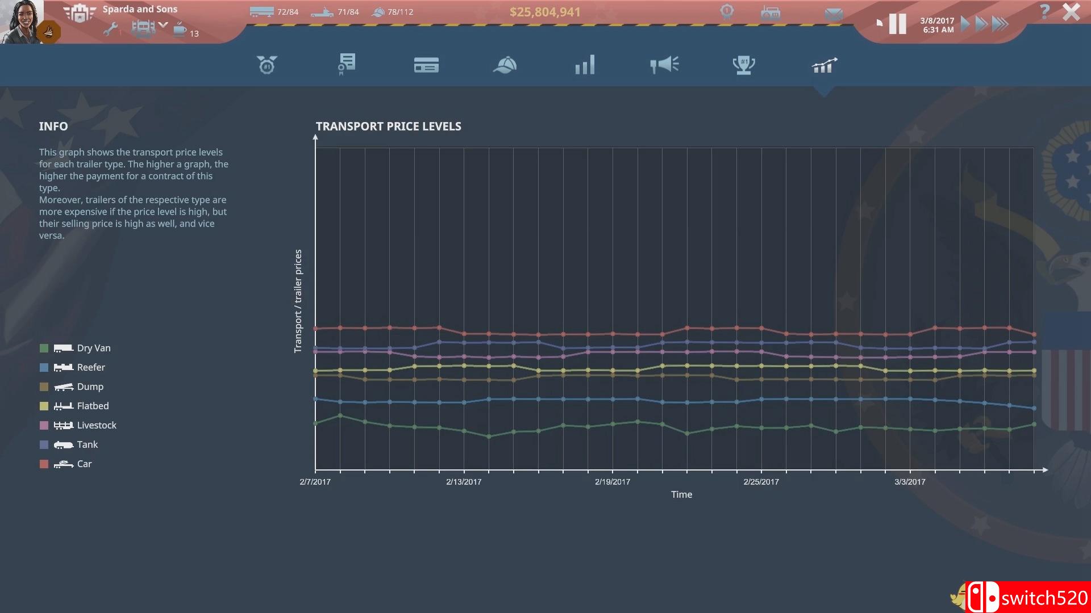Click the mail envelope icon
Screen dimensions: 1091x613
pos(833,14)
